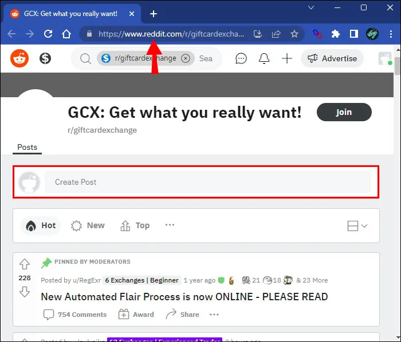The image size is (401, 342).
Task: Click the & 23 More awards text
Action: pos(312,280)
